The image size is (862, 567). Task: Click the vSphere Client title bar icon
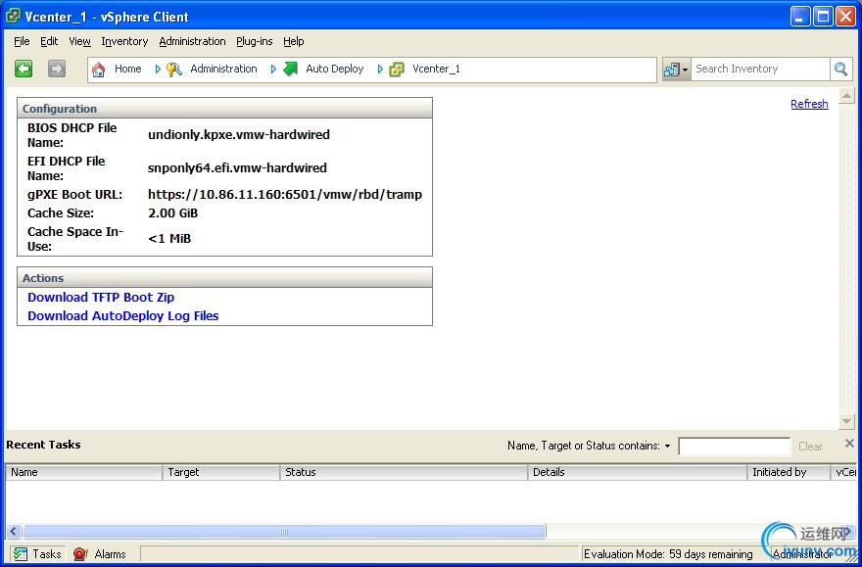tap(13, 17)
